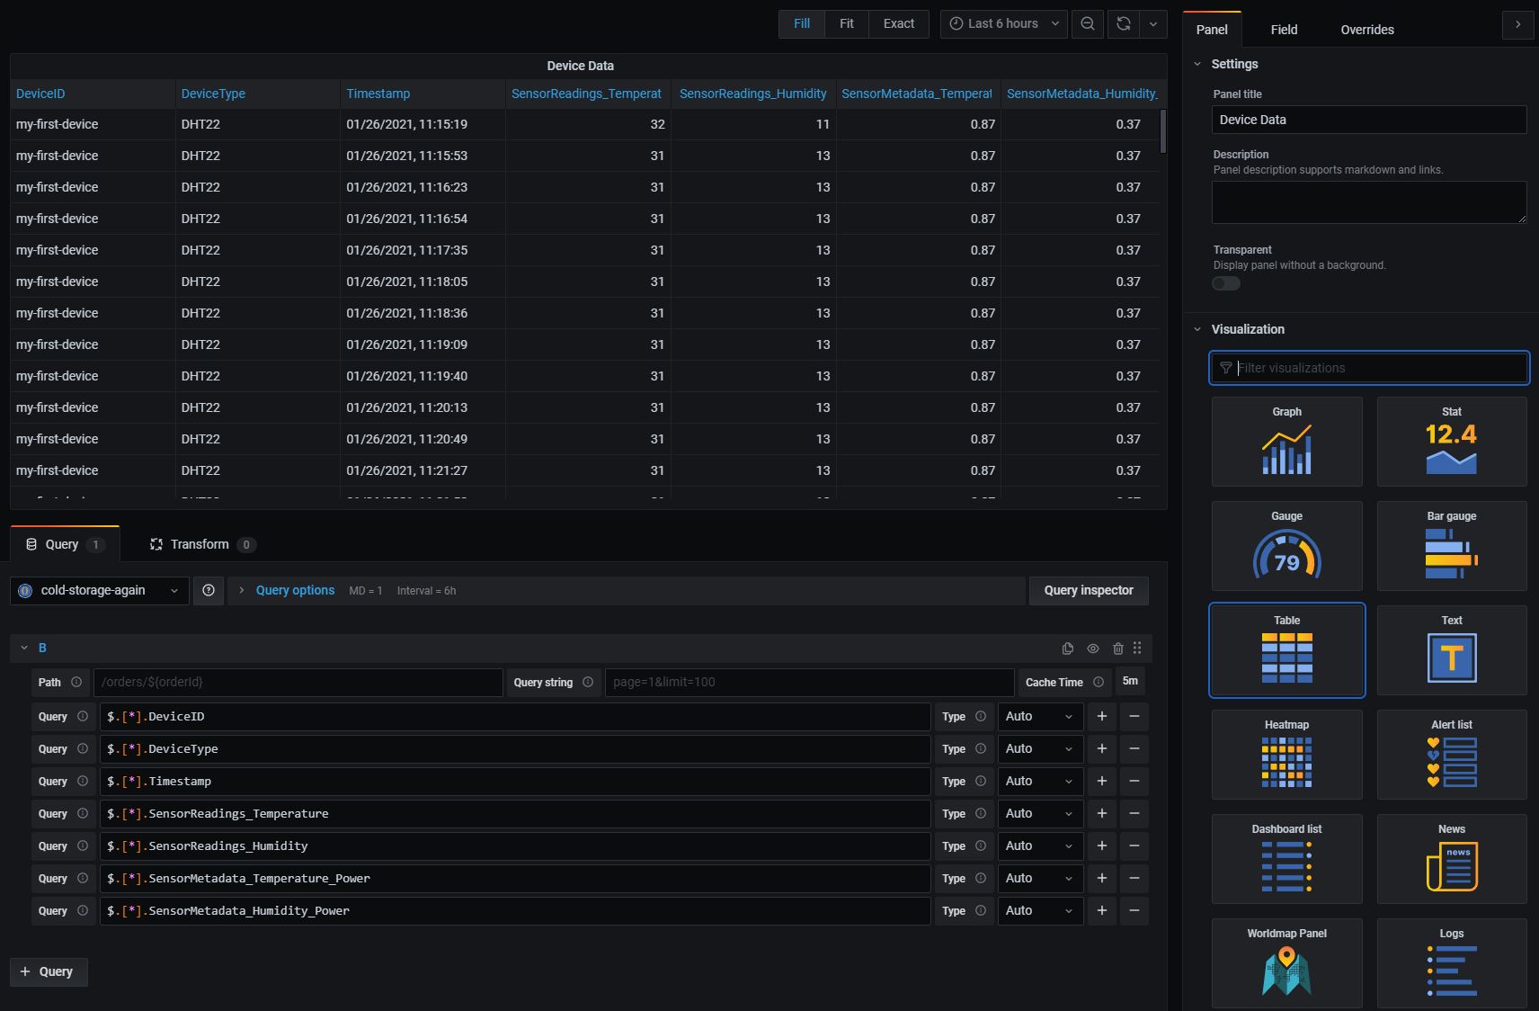The height and width of the screenshot is (1011, 1539).
Task: Open the refresh interval dropdown arrow
Action: (x=1153, y=24)
